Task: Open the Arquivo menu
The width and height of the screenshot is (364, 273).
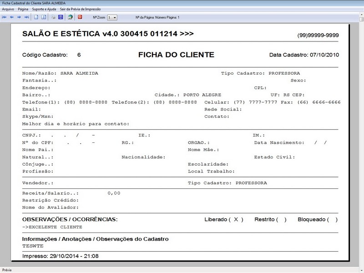Action: (8, 9)
